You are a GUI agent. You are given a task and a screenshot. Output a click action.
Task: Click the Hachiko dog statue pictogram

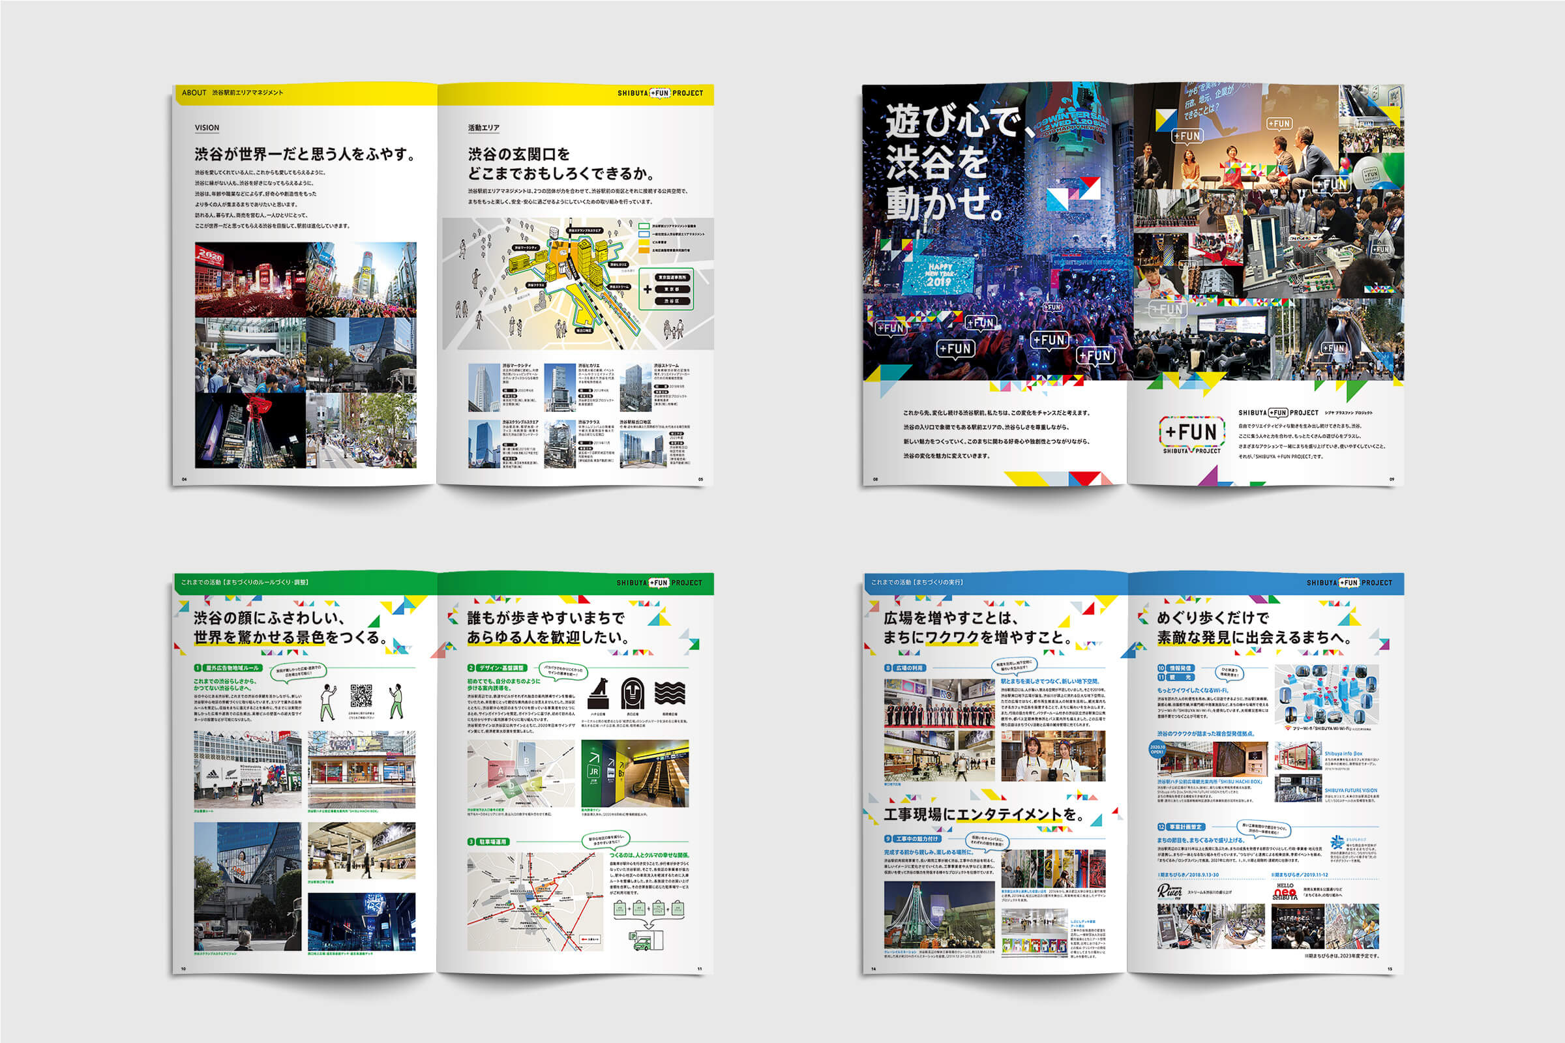[598, 693]
